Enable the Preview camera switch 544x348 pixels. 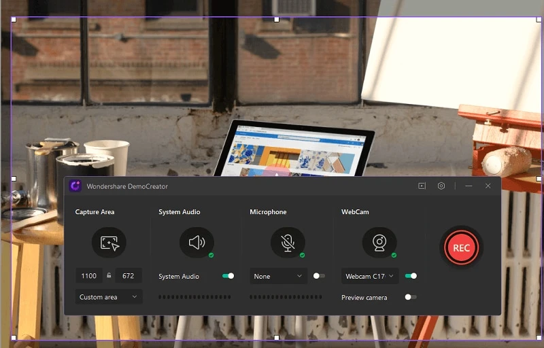tap(410, 297)
